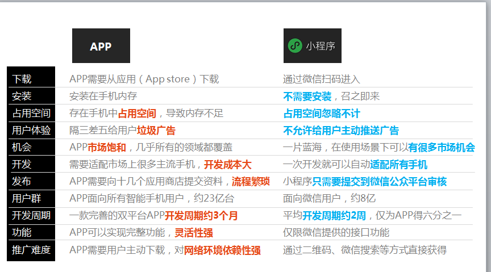Image resolution: width=491 pixels, height=272 pixels.
Task: Select the 安装 row label
Action: pyautogui.click(x=22, y=96)
